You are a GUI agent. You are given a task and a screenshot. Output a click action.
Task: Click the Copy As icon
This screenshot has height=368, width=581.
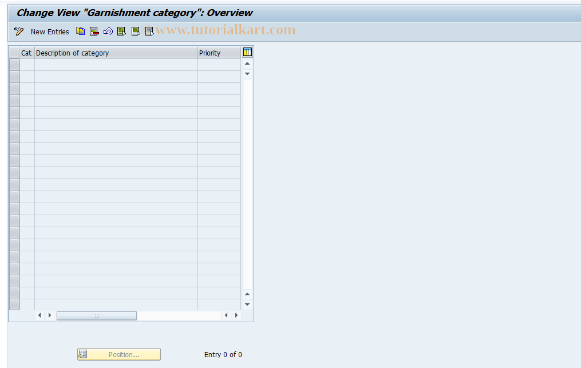pyautogui.click(x=80, y=31)
